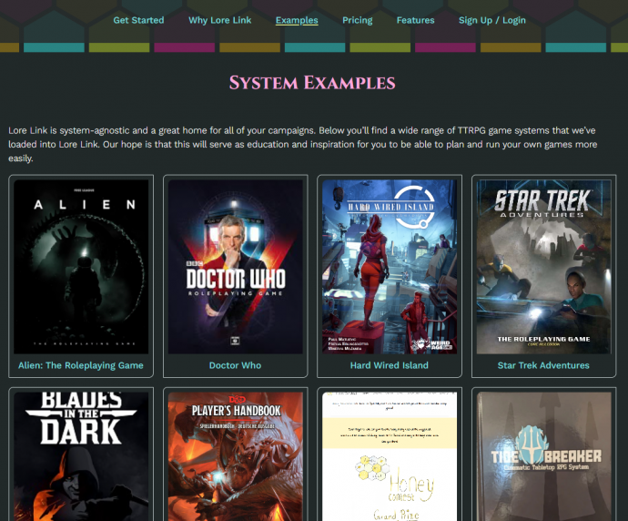Click the System Examples heading
Screen dimensions: 628x521
click(x=312, y=83)
